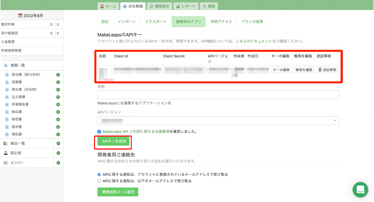374x202 pixels.
Task: Click the 名前 text input field
Action: click(x=218, y=95)
